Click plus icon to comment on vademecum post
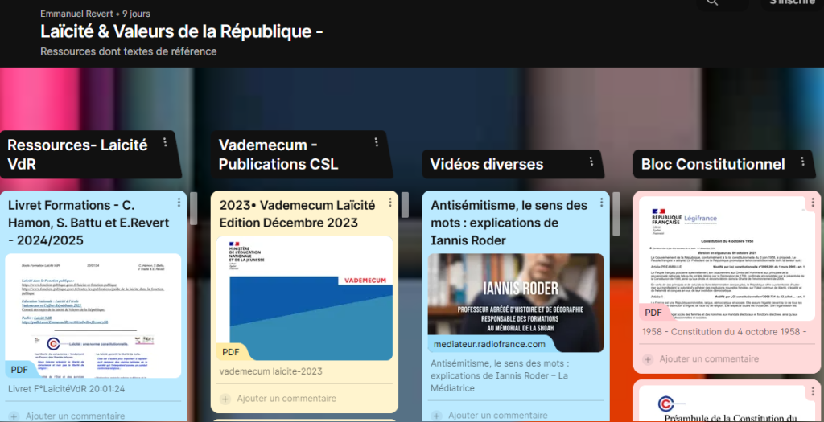Viewport: 824px width, 422px height. click(225, 399)
